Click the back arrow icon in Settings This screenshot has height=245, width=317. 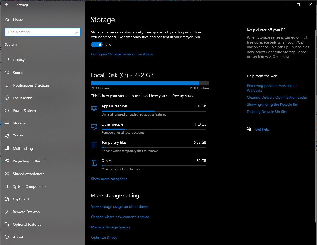[x=7, y=5]
